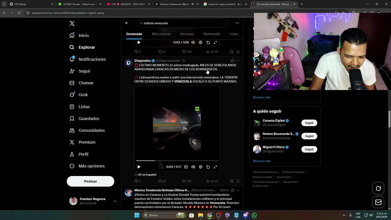This screenshot has width=391, height=220.
Task: Open Explorar in sidebar
Action: tap(82, 47)
